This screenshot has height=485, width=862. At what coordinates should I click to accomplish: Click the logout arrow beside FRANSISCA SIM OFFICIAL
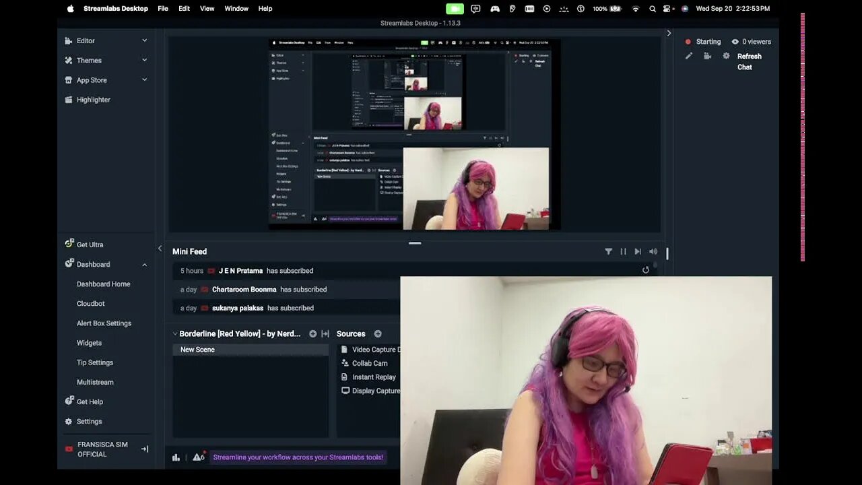144,449
